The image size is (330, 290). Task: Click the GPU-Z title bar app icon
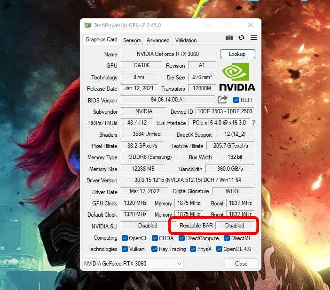[x=87, y=25]
